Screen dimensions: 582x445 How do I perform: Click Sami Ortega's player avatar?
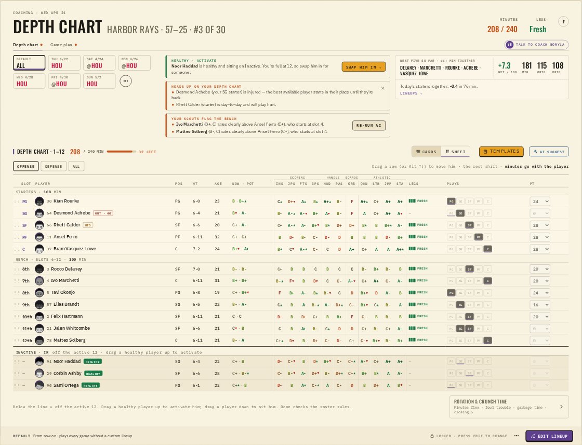(39, 385)
